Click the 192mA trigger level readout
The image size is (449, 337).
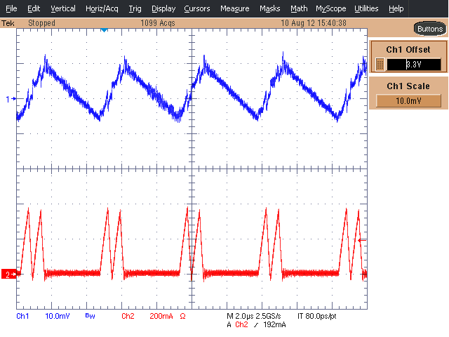tap(274, 324)
